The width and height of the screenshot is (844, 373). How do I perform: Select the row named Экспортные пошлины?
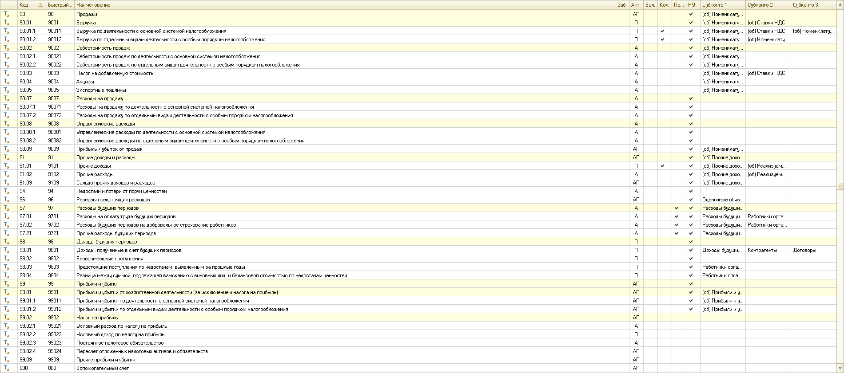coord(101,90)
